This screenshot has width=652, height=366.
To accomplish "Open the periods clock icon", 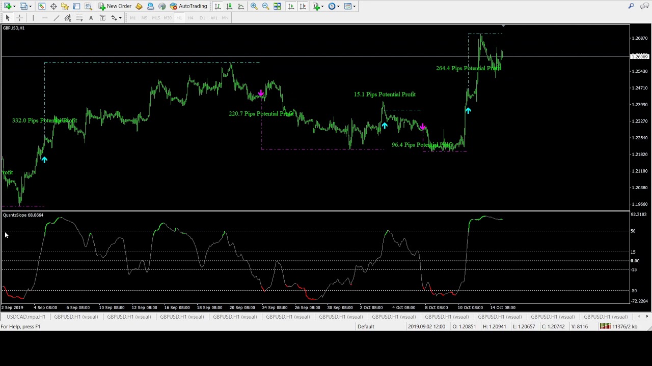I will point(332,6).
